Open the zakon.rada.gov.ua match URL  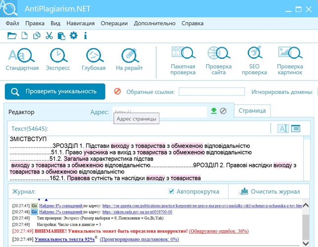pos(137,212)
